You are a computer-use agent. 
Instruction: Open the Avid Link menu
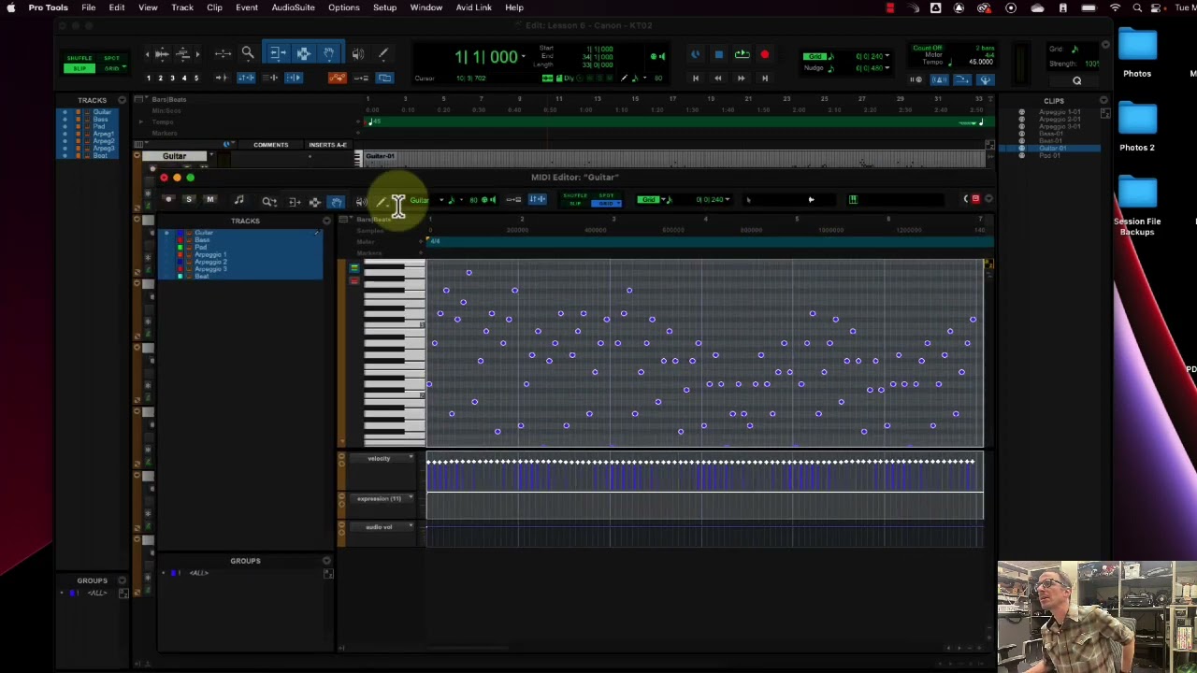[x=473, y=7]
